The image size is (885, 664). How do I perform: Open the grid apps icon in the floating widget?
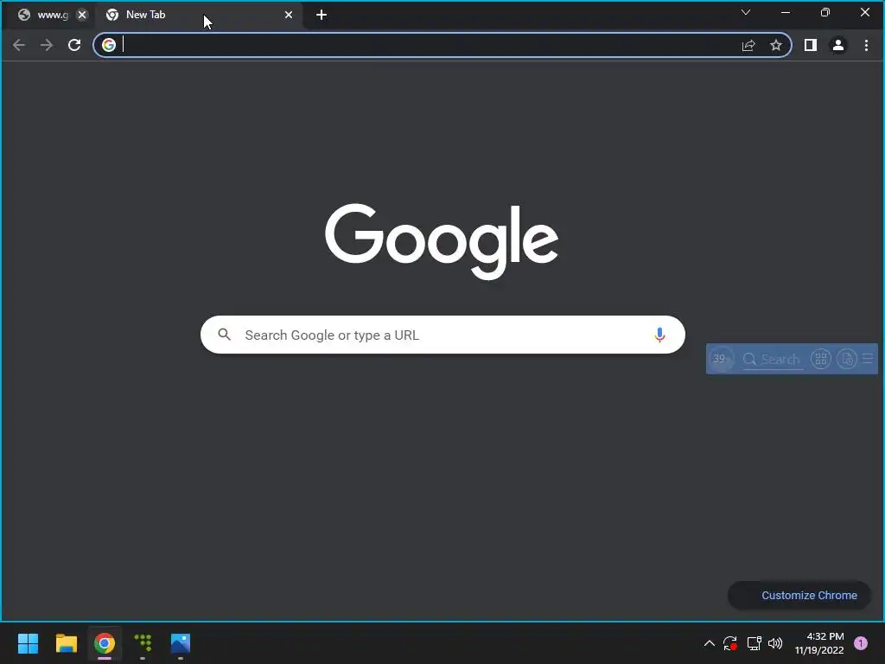(821, 359)
